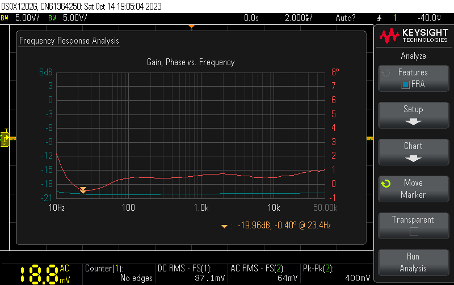Start Run Analysis

pos(414,262)
